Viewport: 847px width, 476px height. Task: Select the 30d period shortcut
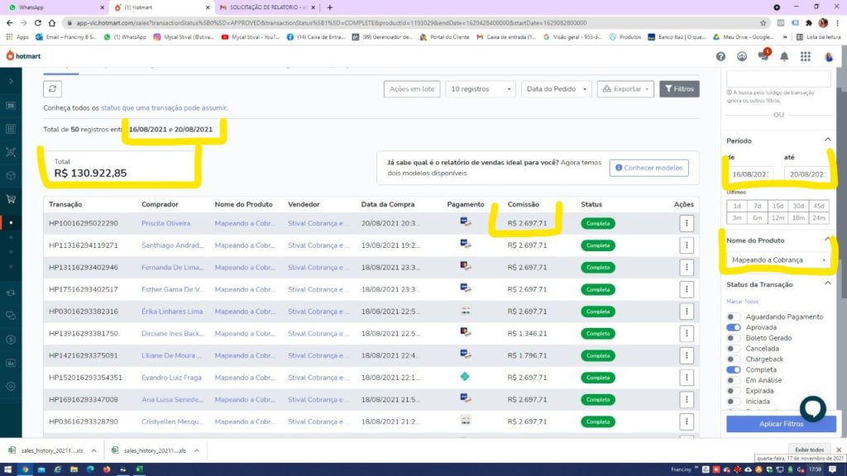point(798,206)
